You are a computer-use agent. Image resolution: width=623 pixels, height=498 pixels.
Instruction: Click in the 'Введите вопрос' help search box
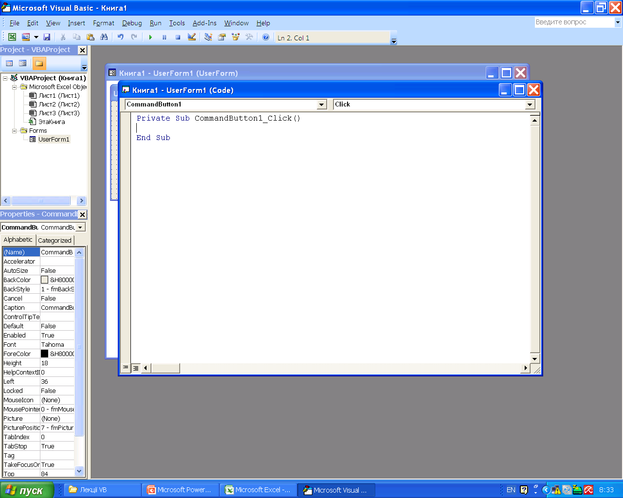[574, 22]
